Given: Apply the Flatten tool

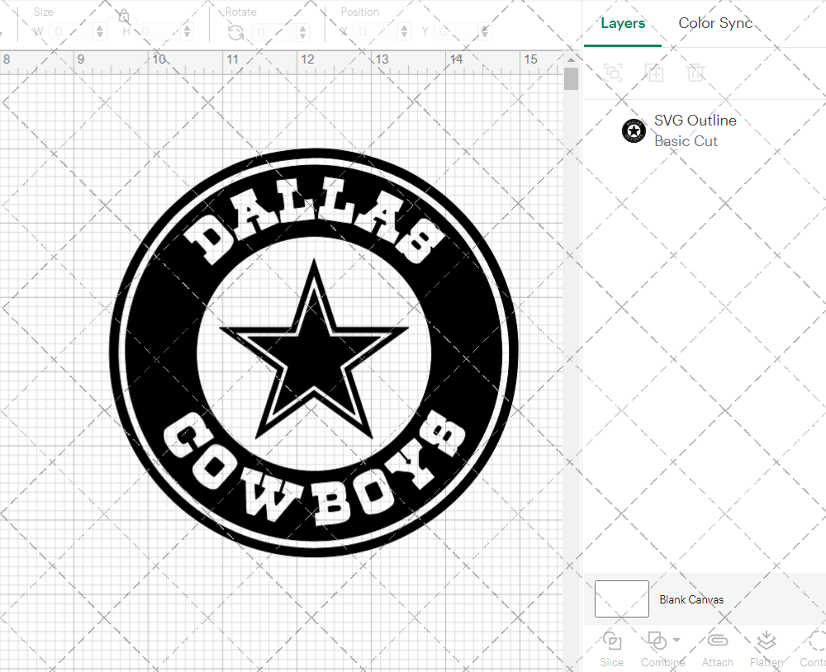Looking at the screenshot, I should 766,641.
